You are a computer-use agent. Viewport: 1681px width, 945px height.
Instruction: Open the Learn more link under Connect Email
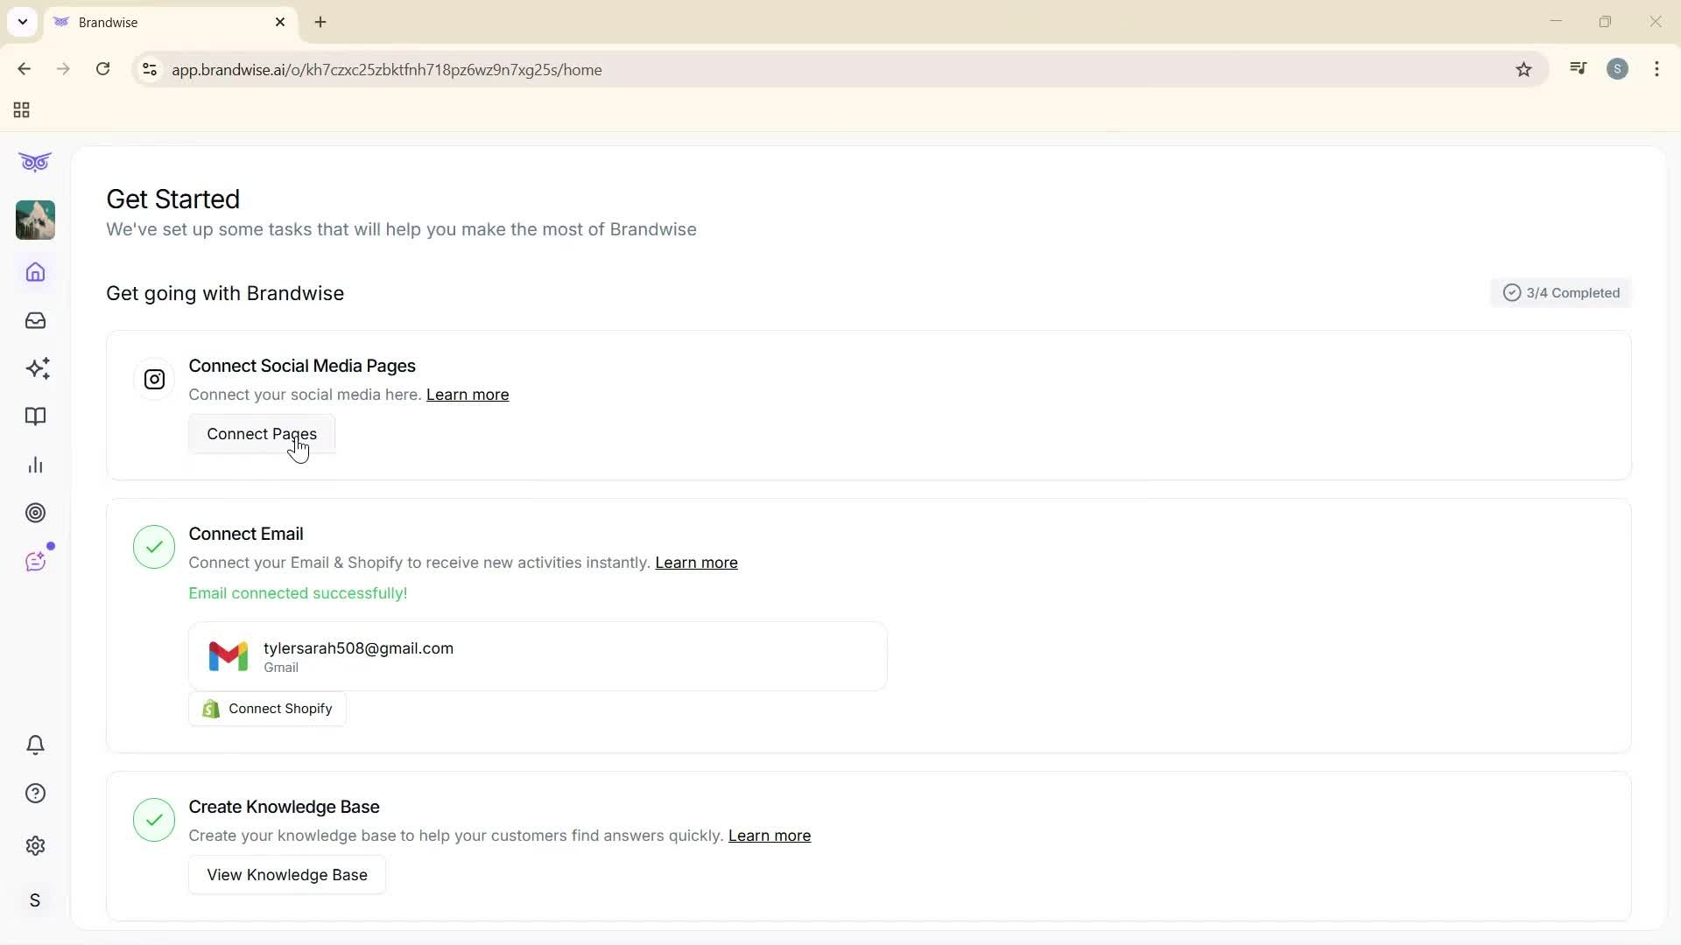696,563
